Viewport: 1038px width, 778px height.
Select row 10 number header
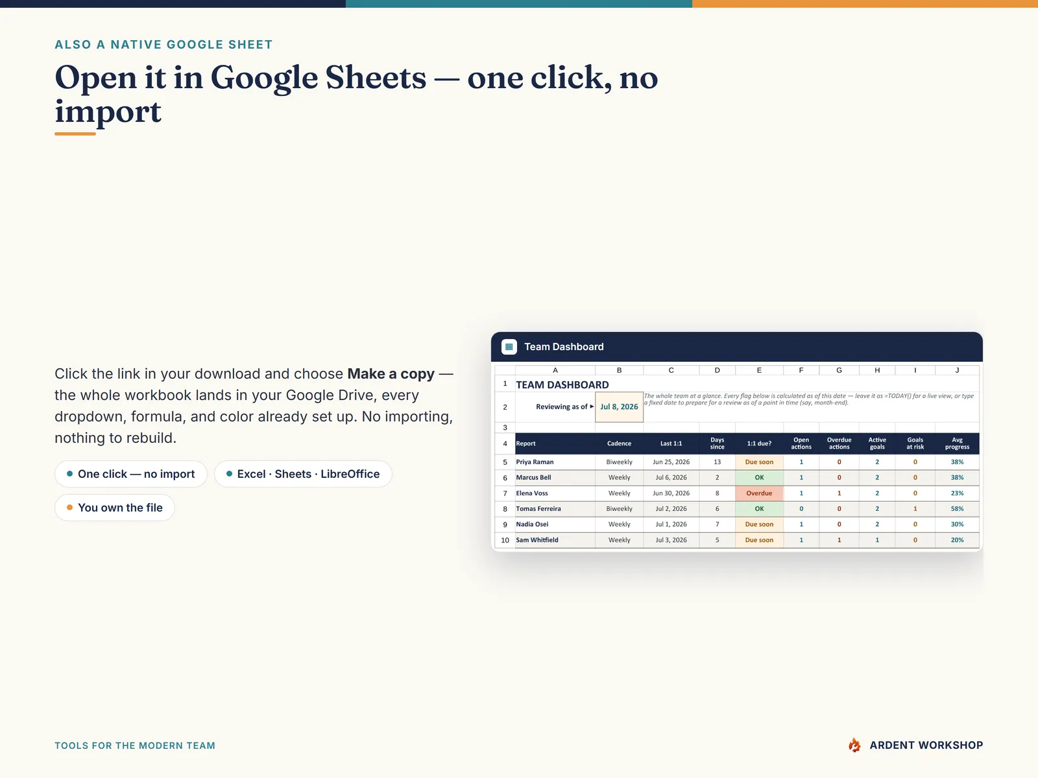tap(505, 540)
